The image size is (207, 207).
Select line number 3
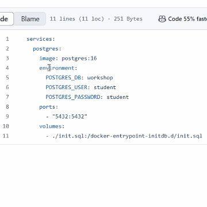[7, 58]
